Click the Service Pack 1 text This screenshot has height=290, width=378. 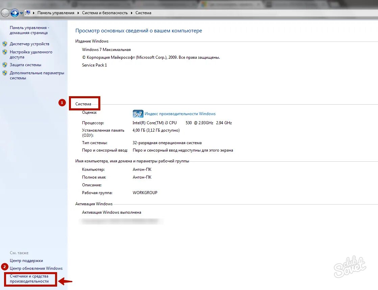tap(94, 65)
